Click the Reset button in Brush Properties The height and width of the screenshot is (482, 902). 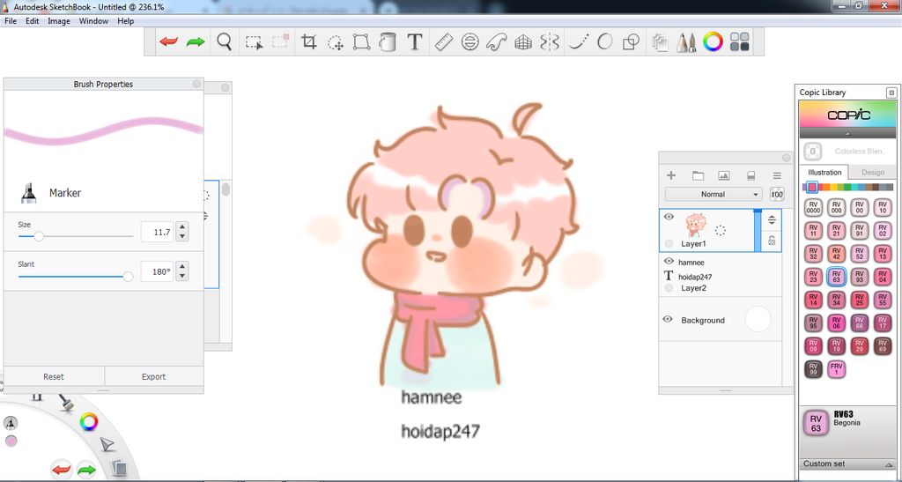pos(54,376)
